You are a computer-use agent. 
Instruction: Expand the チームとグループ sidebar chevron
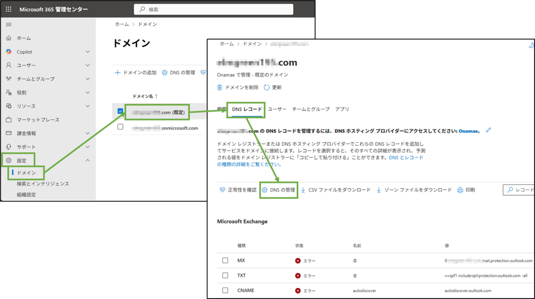pos(88,79)
